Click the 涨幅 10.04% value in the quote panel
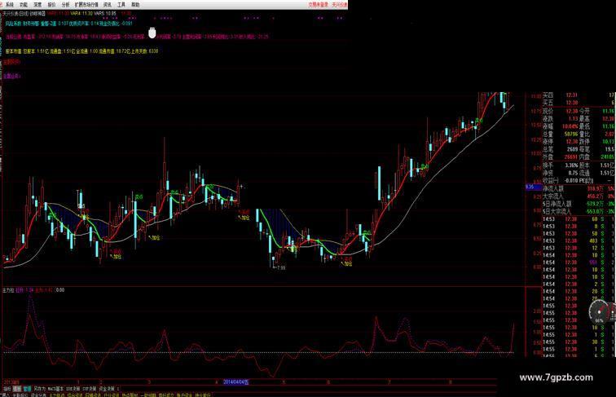This screenshot has width=616, height=397. tap(570, 126)
